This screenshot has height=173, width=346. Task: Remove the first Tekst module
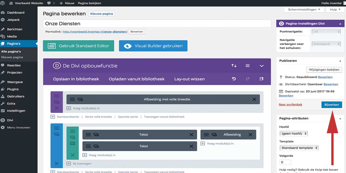[191, 135]
